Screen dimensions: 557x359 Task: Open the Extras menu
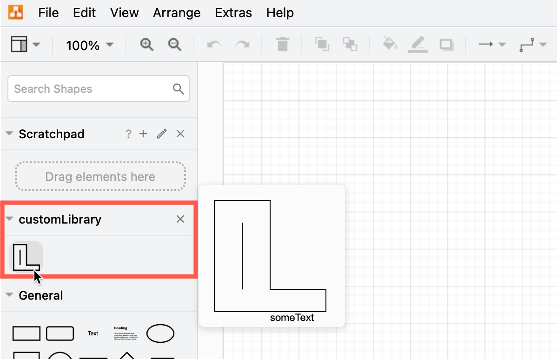click(233, 13)
